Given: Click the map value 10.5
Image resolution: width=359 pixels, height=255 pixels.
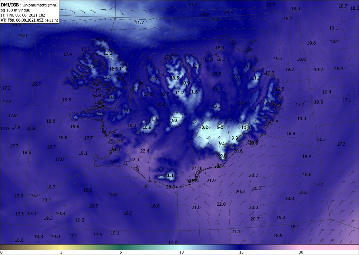Looking at the screenshot, I should [x=174, y=78].
